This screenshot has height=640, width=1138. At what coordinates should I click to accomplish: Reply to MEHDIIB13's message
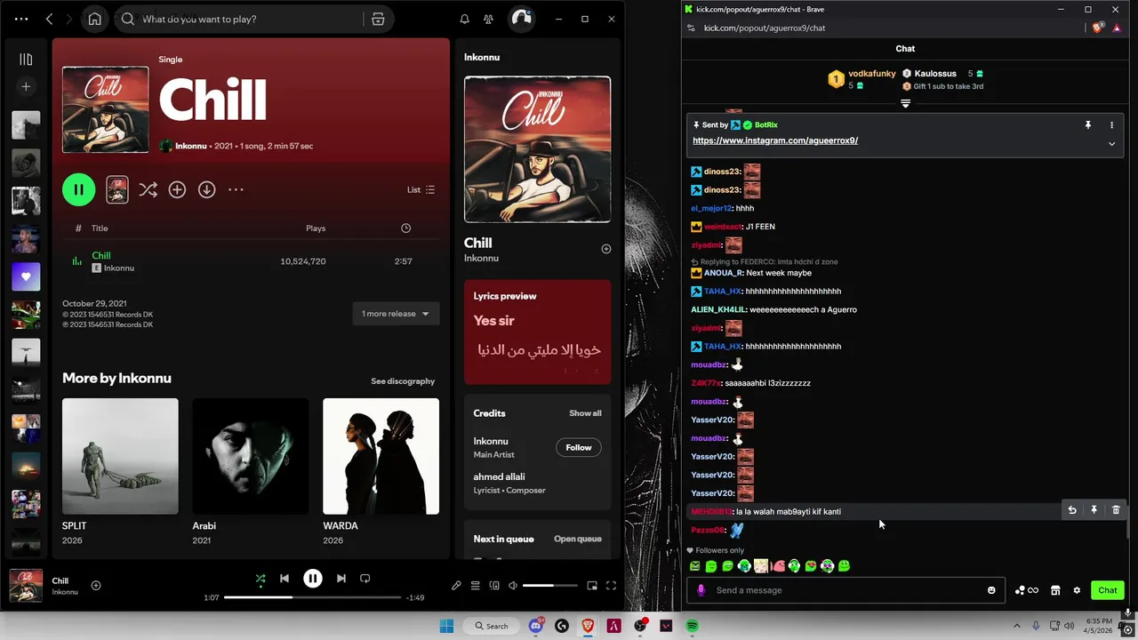pos(1071,510)
